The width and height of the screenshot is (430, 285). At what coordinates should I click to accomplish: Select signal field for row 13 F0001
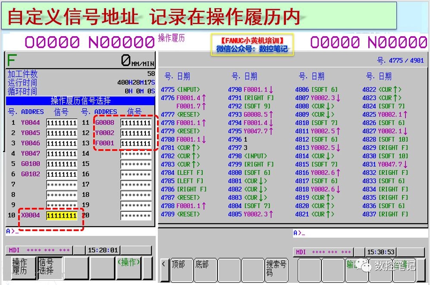(136, 143)
